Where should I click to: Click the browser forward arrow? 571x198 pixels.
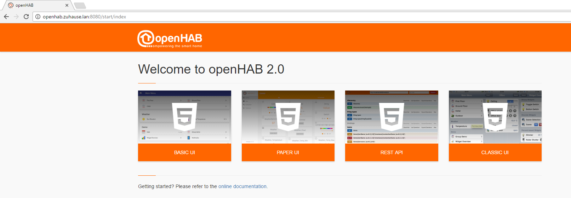pos(16,17)
